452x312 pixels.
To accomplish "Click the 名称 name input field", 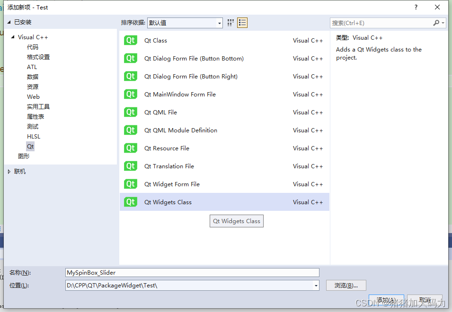I will pyautogui.click(x=192, y=273).
